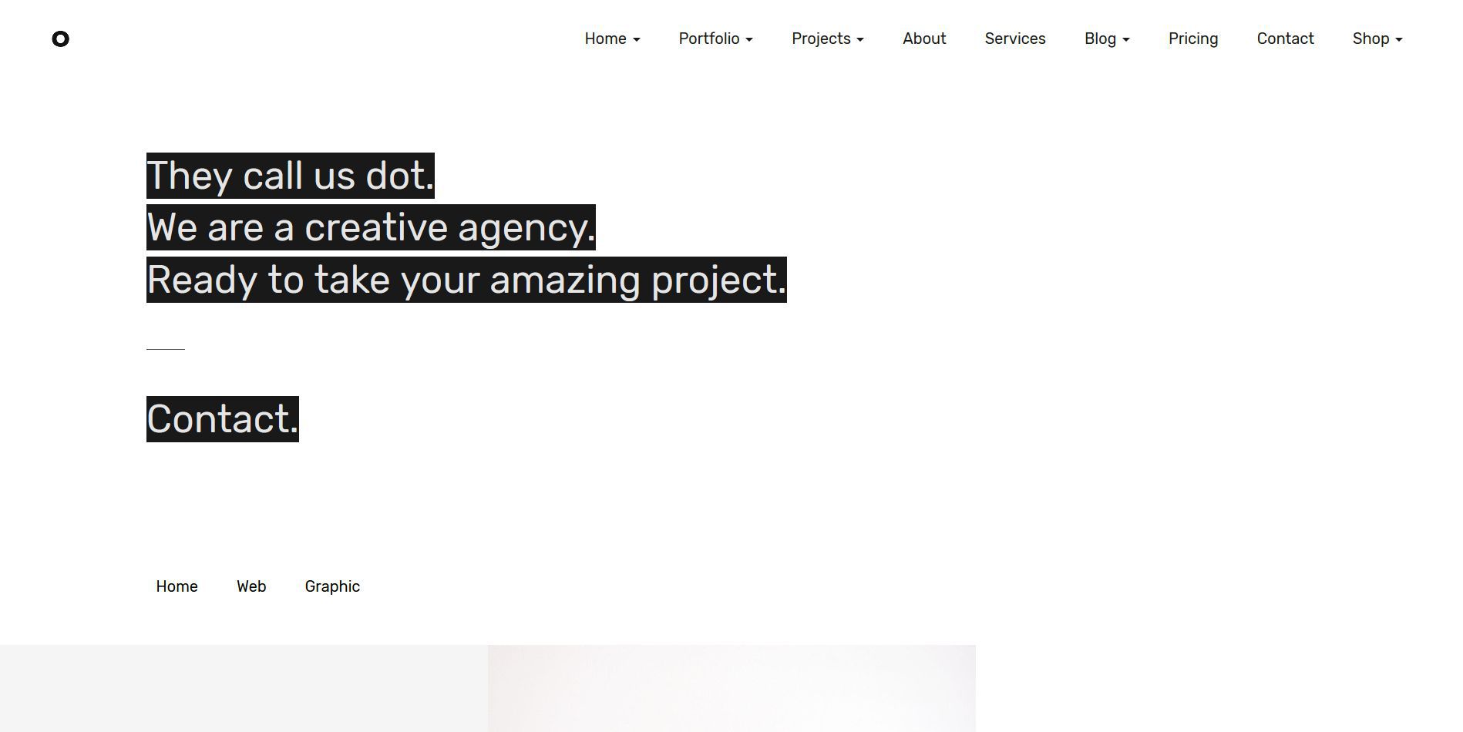Open the Portfolio dropdown menu

click(x=715, y=39)
